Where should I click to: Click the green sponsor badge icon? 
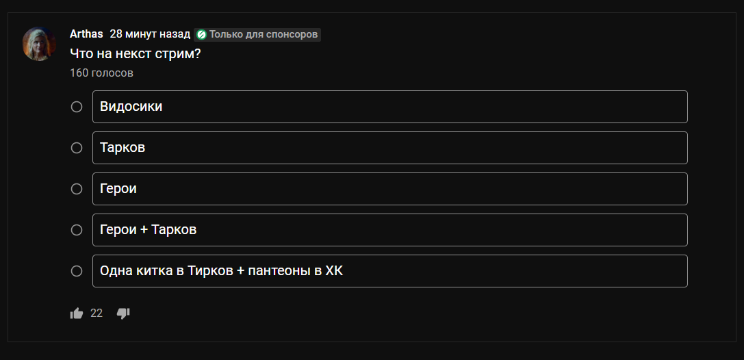click(x=201, y=34)
